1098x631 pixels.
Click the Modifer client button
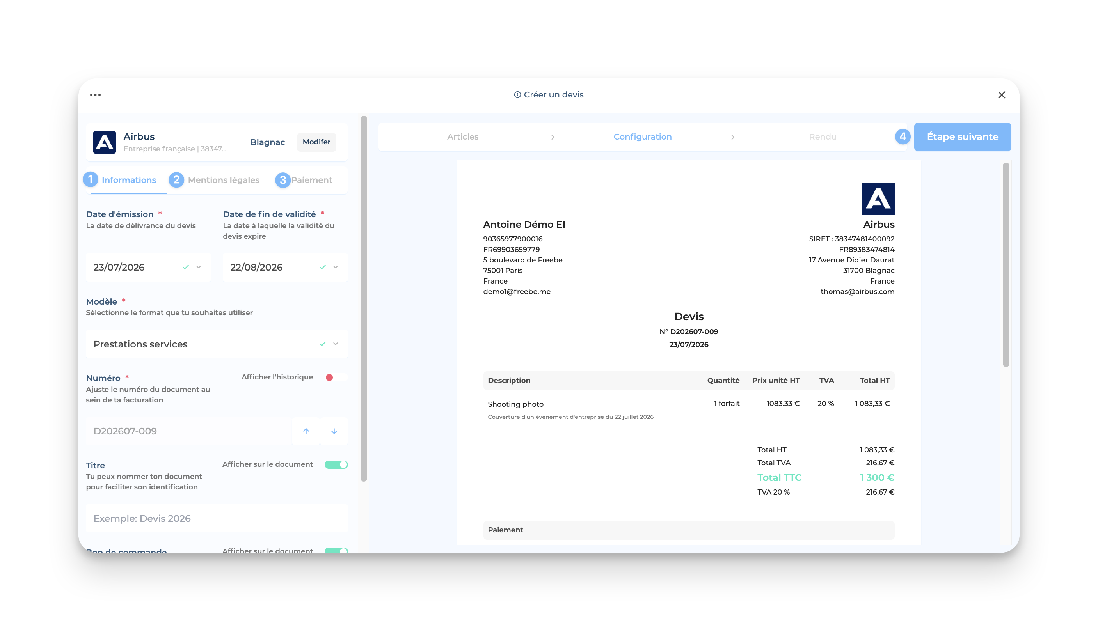click(316, 142)
